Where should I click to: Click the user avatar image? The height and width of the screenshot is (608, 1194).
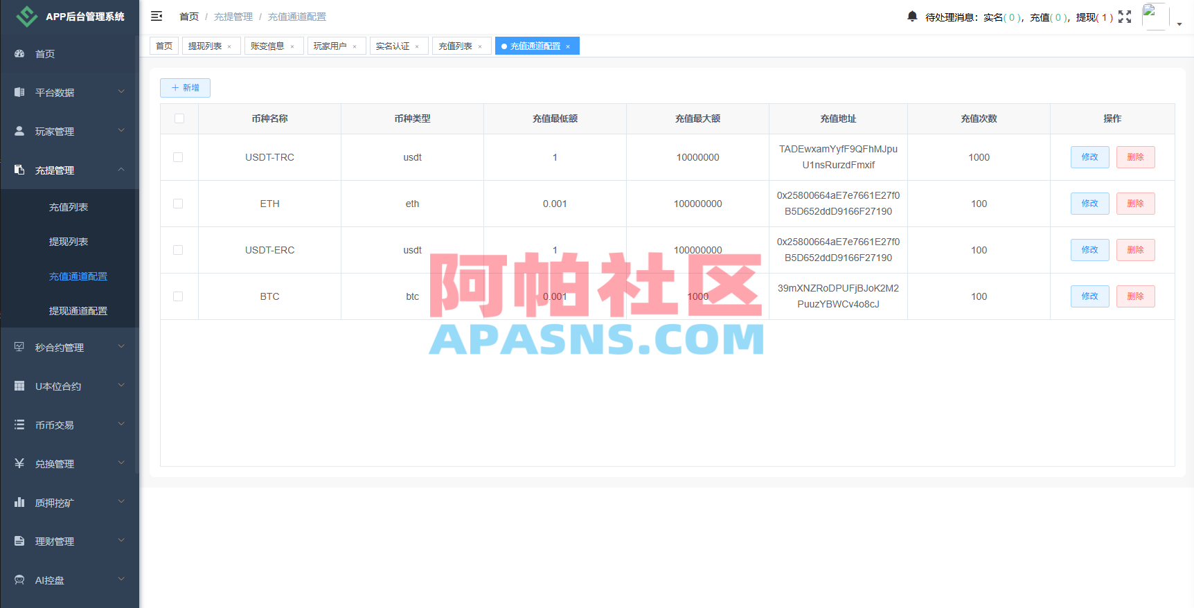pyautogui.click(x=1155, y=16)
